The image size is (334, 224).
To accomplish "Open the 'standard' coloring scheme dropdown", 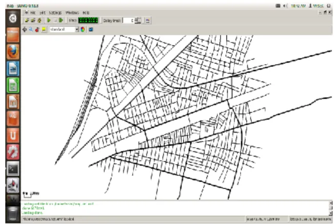I will (64, 29).
